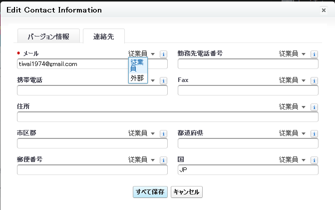Screen dimensions: 335x210
Task: Click info icon for 勤務先電話番号 field
Action: (x=314, y=54)
